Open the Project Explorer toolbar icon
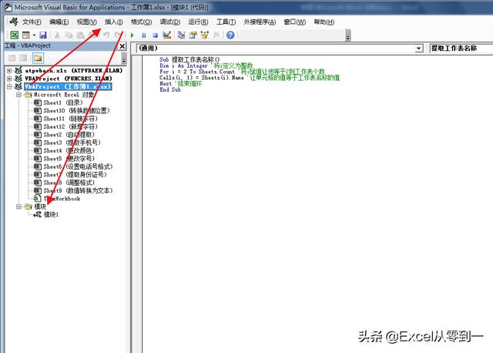The image size is (493, 353). tap(181, 35)
